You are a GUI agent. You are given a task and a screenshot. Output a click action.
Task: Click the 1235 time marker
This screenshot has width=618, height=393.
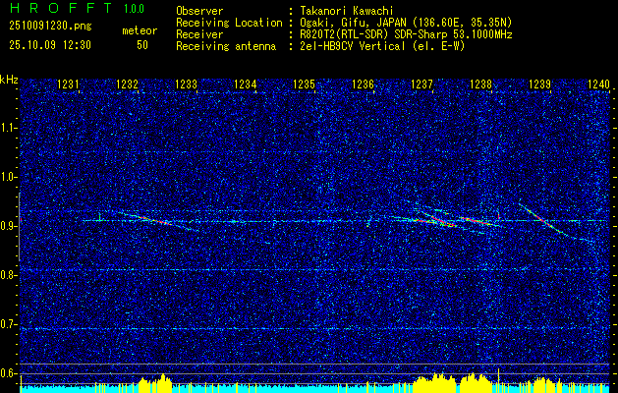[x=304, y=84]
